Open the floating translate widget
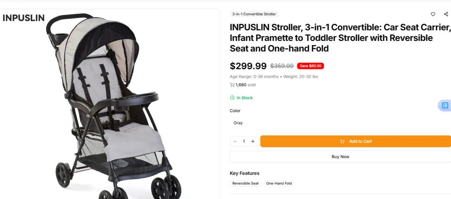The height and width of the screenshot is (199, 451). [x=445, y=105]
